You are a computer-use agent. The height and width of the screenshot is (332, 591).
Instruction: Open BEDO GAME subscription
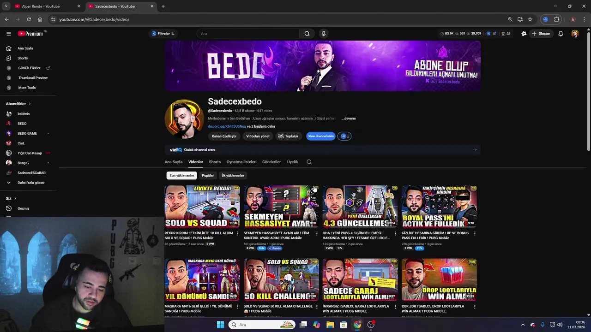click(x=28, y=133)
